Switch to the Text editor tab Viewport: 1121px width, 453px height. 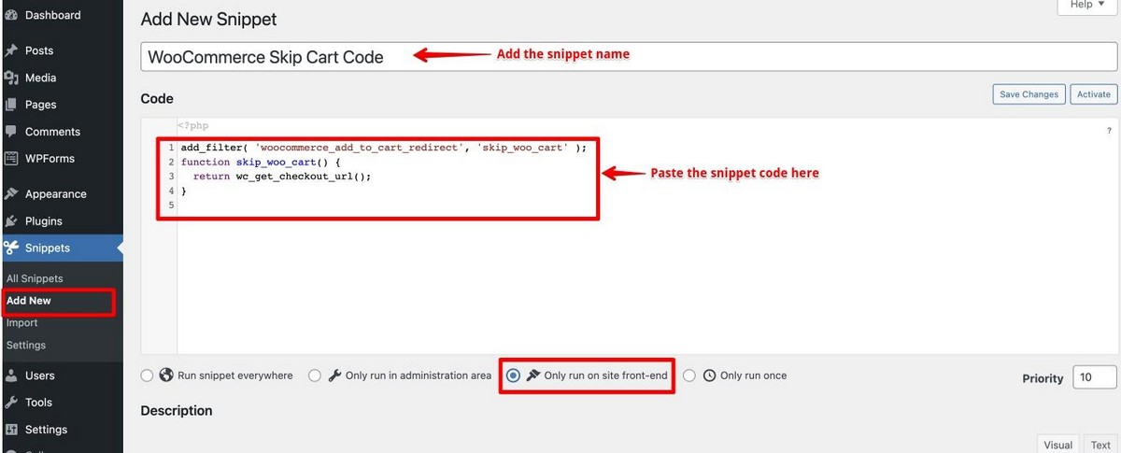tap(1100, 445)
